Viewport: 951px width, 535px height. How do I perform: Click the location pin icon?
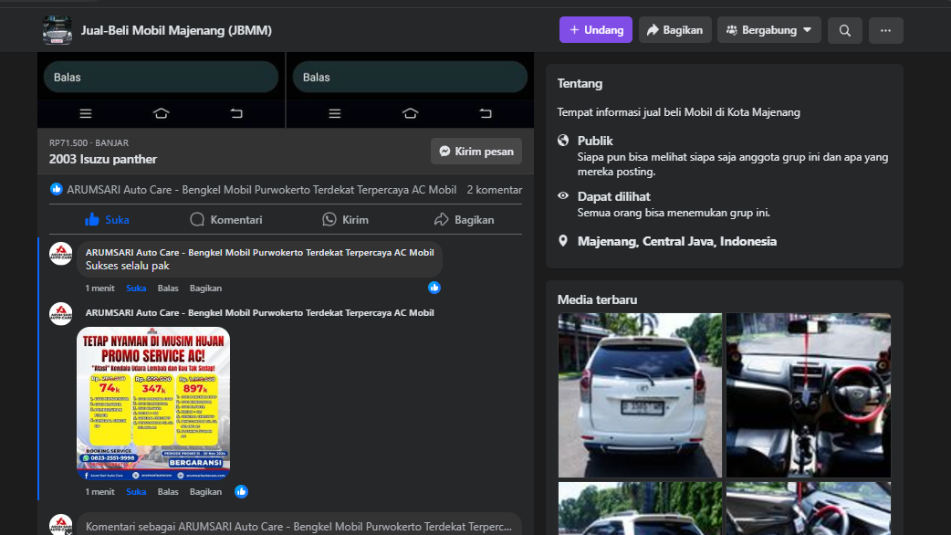pyautogui.click(x=563, y=241)
